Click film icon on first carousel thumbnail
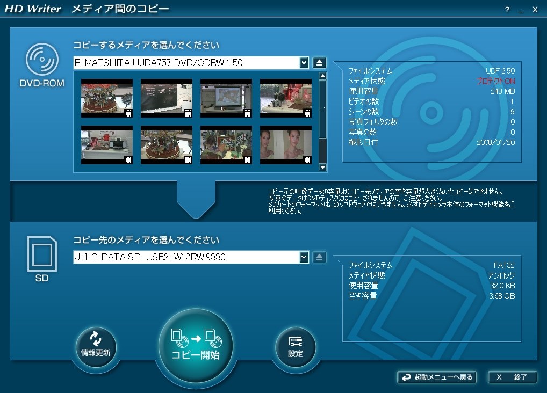This screenshot has width=547, height=393. [x=128, y=113]
